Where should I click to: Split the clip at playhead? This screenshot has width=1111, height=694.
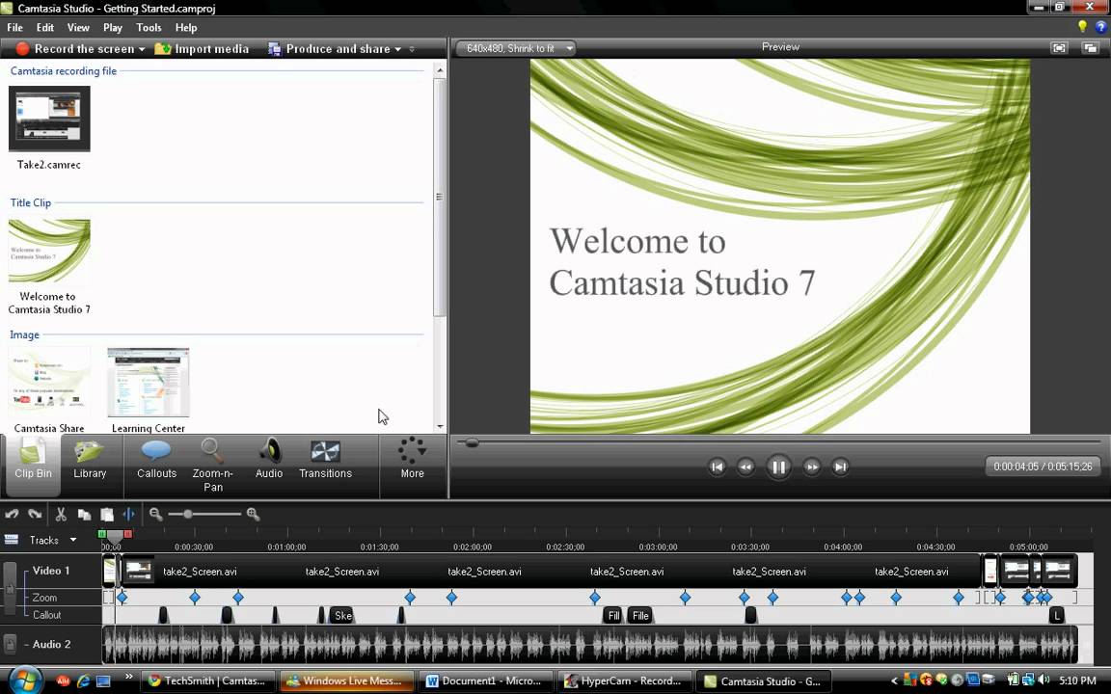(x=129, y=514)
